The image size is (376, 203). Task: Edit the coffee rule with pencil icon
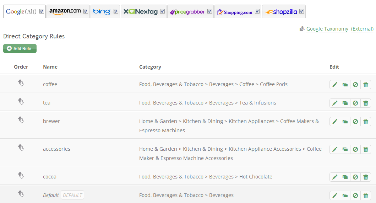[335, 85]
